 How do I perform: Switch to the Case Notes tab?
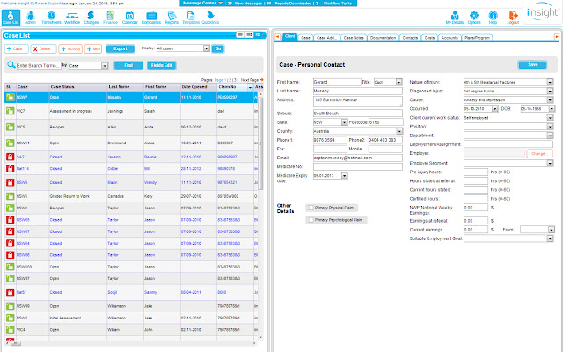coord(354,38)
